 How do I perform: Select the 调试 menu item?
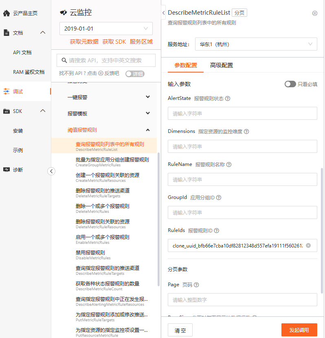pyautogui.click(x=25, y=91)
